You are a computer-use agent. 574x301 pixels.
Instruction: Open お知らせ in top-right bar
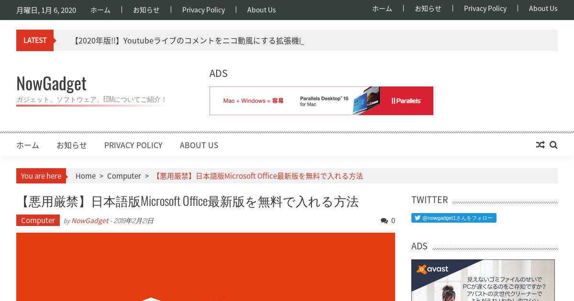tap(428, 9)
